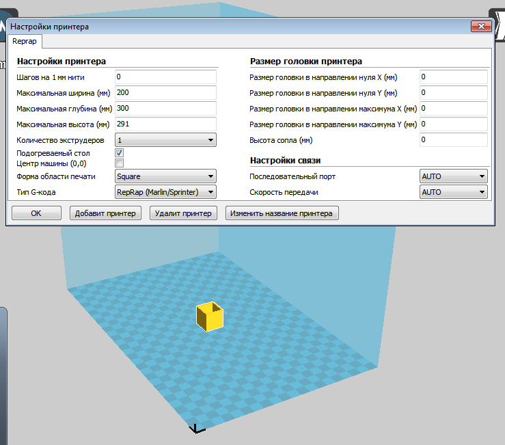Open the Тип G-кода dropdown
The image size is (505, 445).
point(165,193)
